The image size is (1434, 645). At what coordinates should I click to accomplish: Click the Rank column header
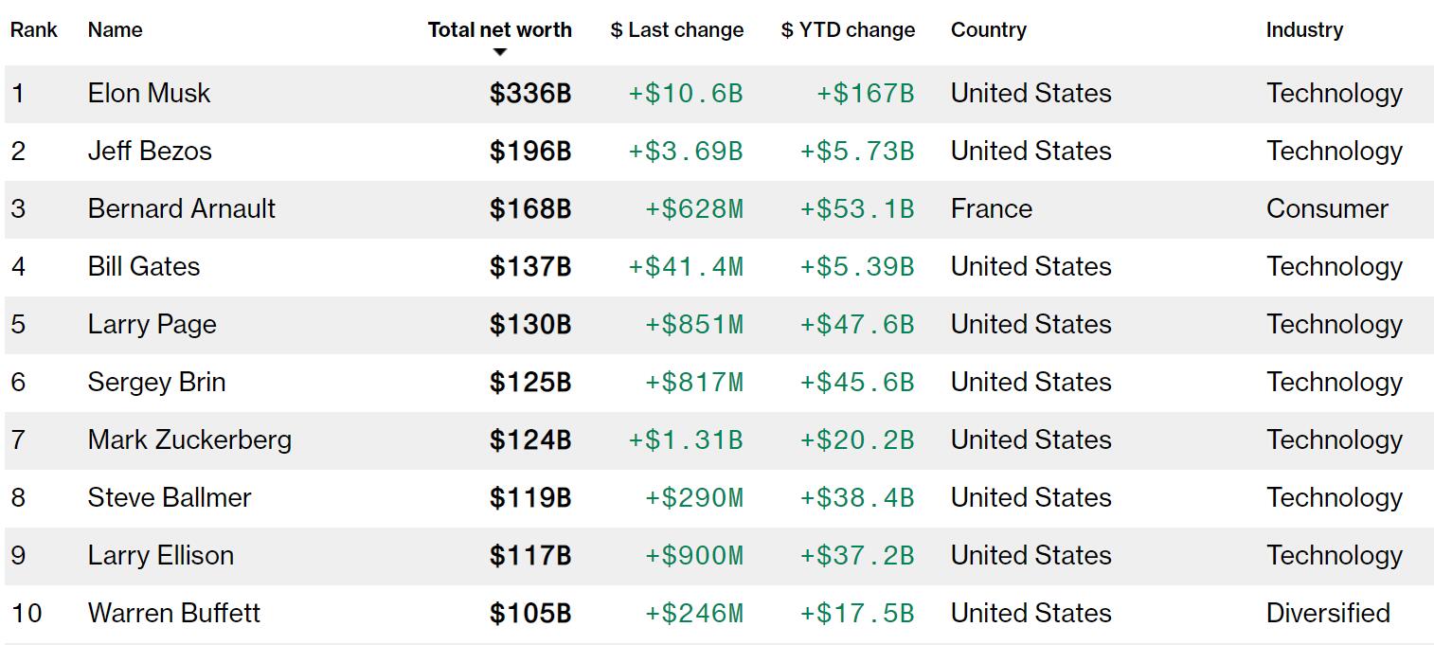click(x=33, y=30)
